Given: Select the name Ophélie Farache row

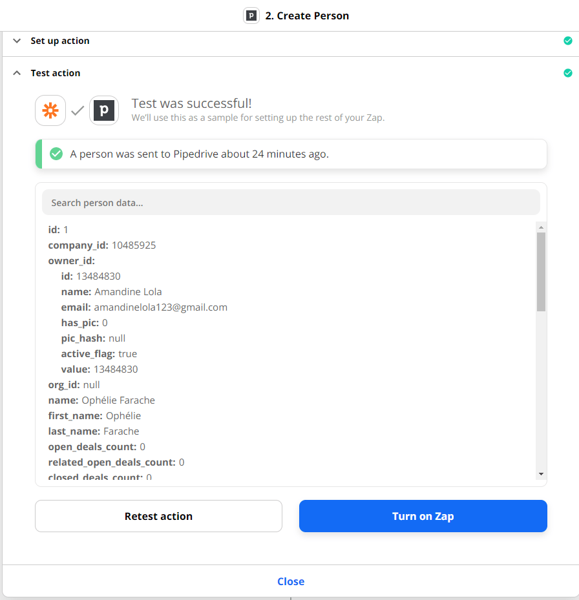Looking at the screenshot, I should [101, 400].
